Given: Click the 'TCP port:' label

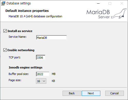Looking at the screenshot, I should pyautogui.click(x=14, y=57).
